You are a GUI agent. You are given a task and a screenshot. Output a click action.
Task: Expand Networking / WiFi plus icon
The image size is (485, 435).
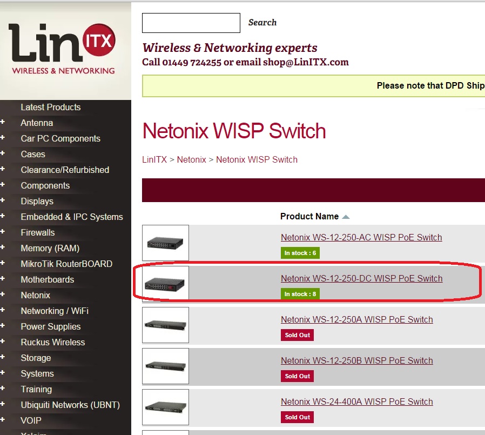pos(3,310)
